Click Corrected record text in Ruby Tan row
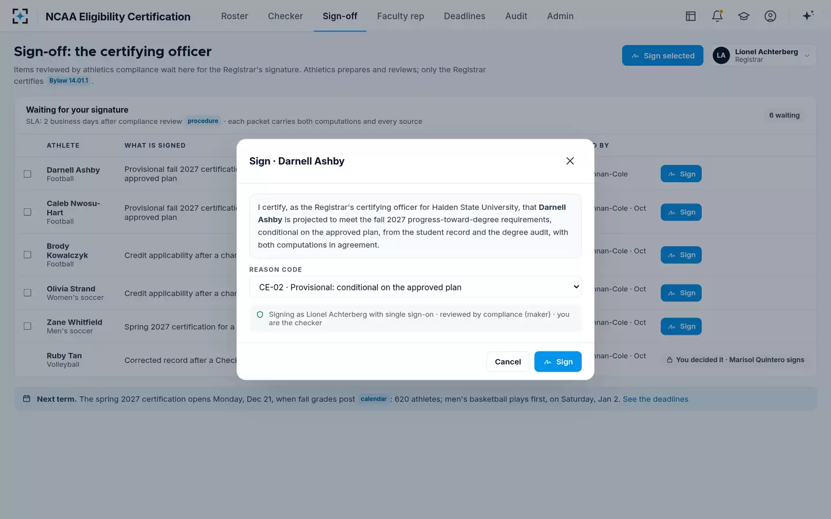Screen dimensions: 831x519 click(x=181, y=360)
